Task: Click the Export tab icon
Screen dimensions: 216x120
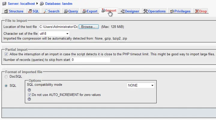Action: 84,11
